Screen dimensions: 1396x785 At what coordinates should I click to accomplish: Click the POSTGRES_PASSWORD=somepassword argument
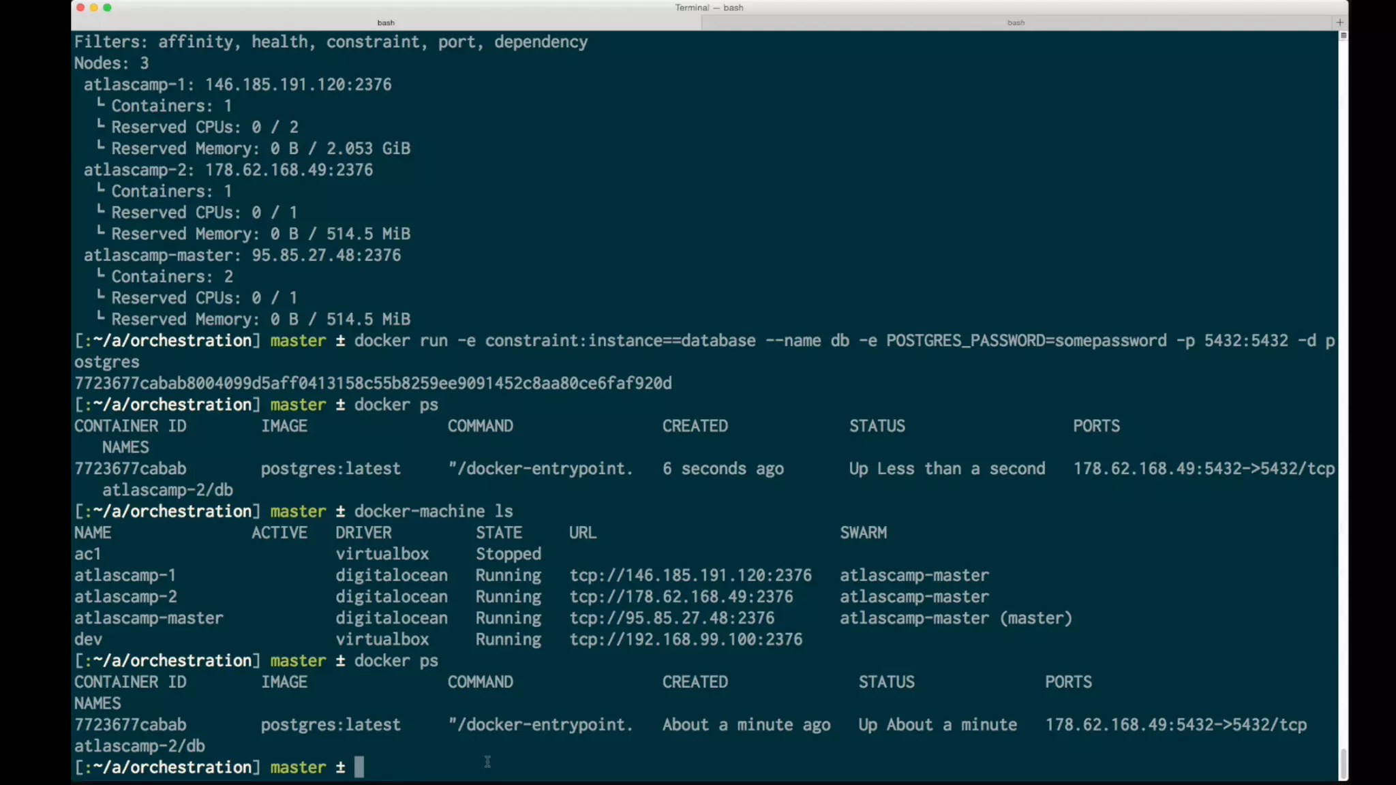(1026, 341)
